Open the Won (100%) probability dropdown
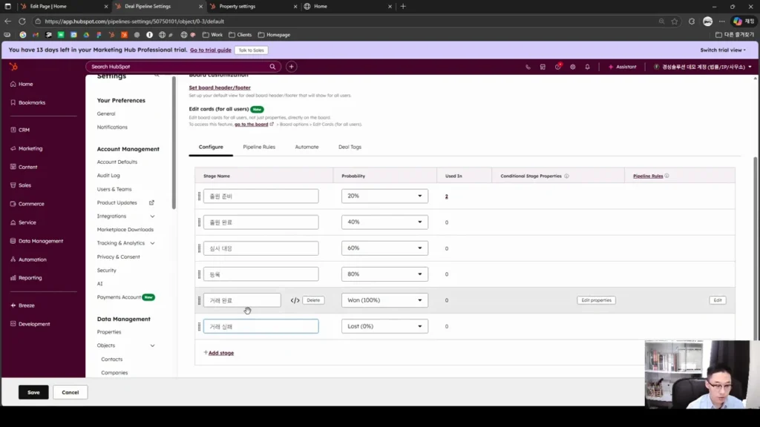The image size is (760, 427). point(384,300)
